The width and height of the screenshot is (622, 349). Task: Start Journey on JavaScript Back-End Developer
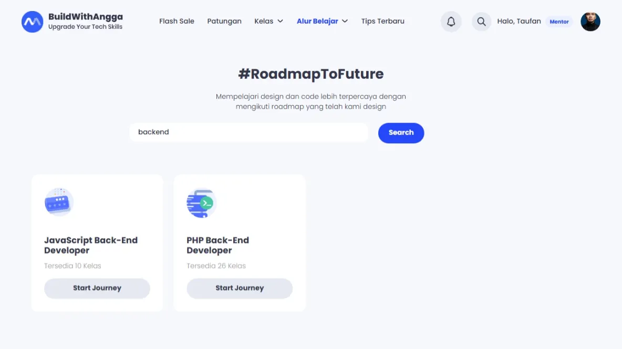[97, 288]
